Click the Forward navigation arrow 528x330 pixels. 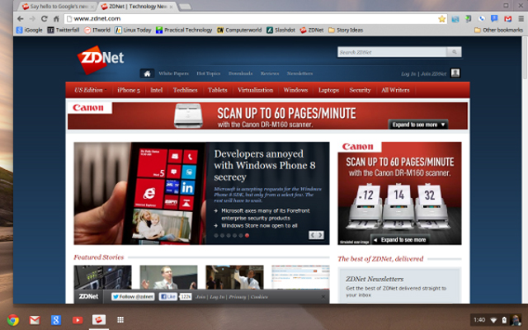(x=32, y=19)
